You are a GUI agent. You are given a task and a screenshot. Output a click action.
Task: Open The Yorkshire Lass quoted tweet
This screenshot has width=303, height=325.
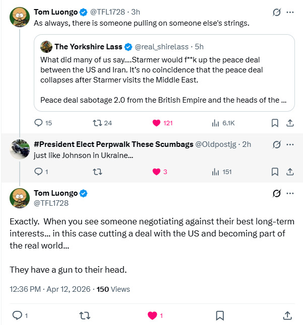(164, 72)
